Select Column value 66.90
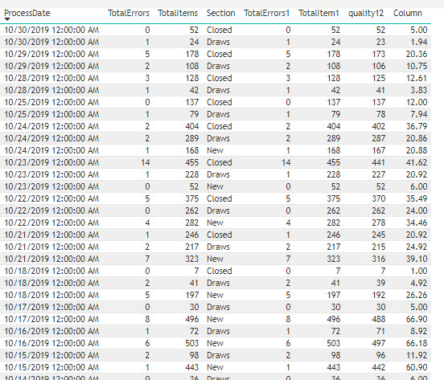This screenshot has width=444, height=380. (x=417, y=319)
